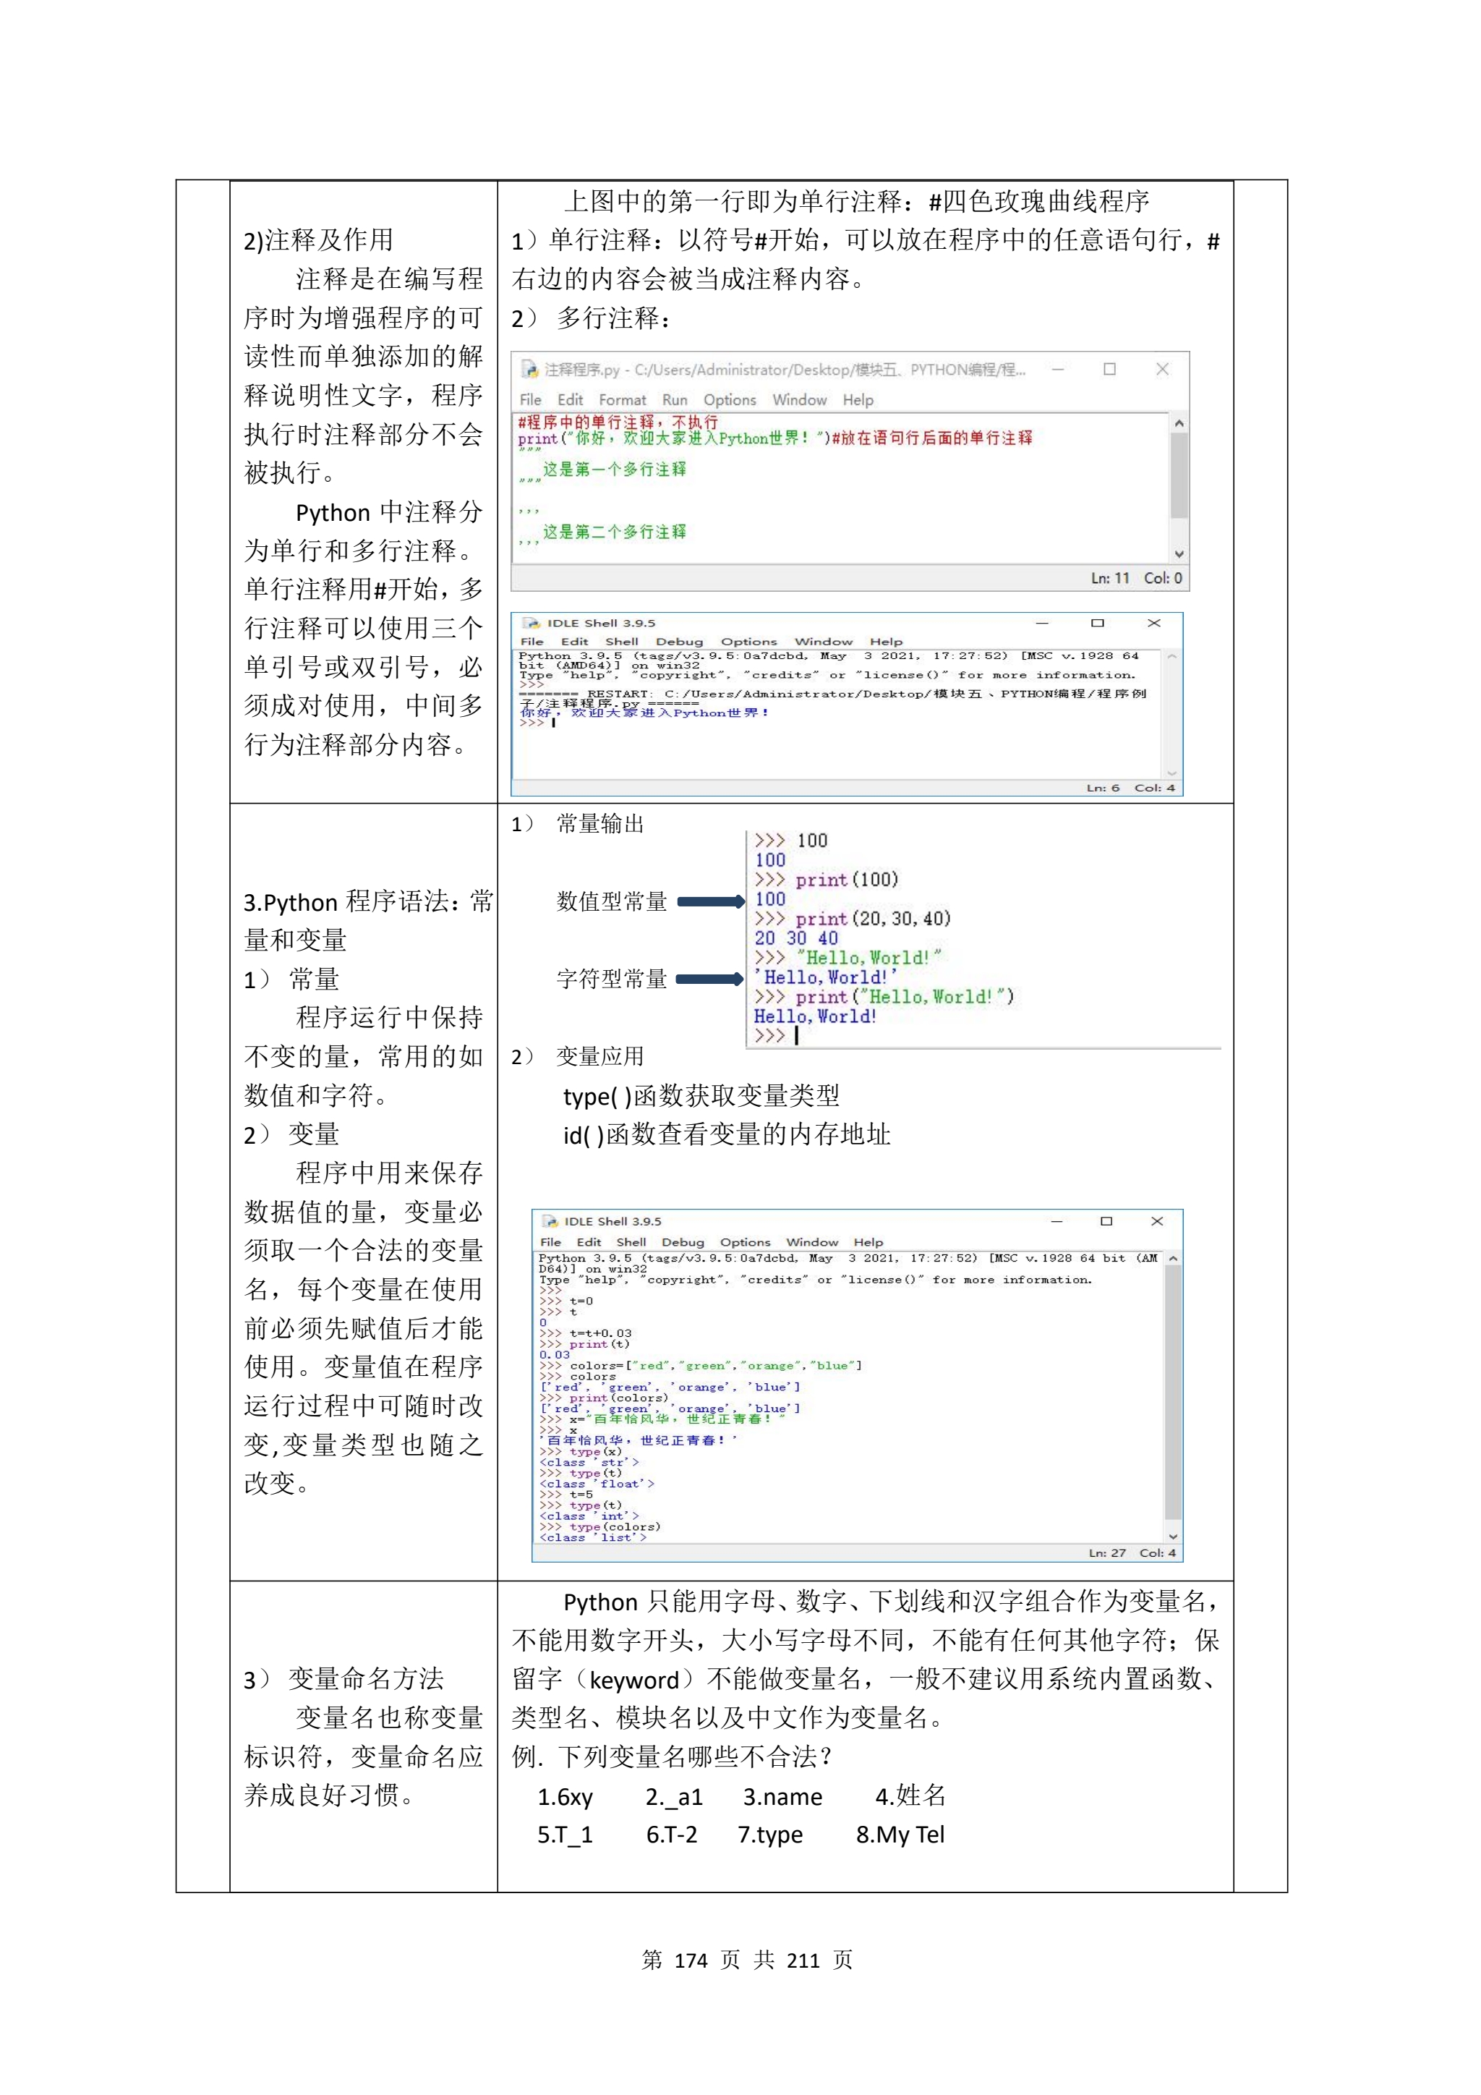Click 'Ln: 11' in editor status bar
1481x2095 pixels.
pyautogui.click(x=1111, y=579)
